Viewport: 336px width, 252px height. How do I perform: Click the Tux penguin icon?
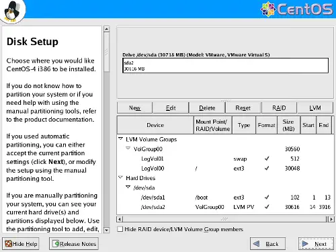12,11
